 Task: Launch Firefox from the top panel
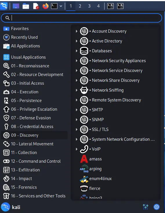[46, 6]
